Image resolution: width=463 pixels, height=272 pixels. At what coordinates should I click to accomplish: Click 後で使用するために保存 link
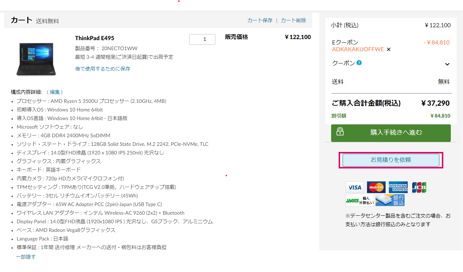click(x=102, y=68)
